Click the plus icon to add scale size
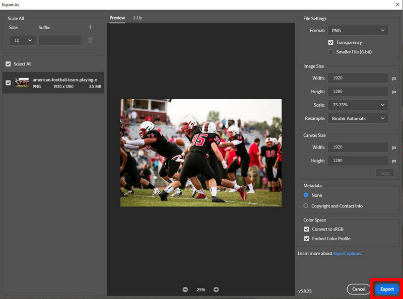403x299 pixels. tap(91, 27)
